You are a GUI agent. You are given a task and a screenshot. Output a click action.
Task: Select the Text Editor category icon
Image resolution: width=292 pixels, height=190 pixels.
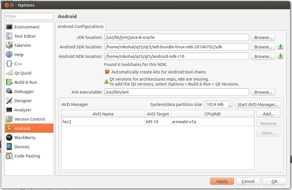(x=9, y=36)
